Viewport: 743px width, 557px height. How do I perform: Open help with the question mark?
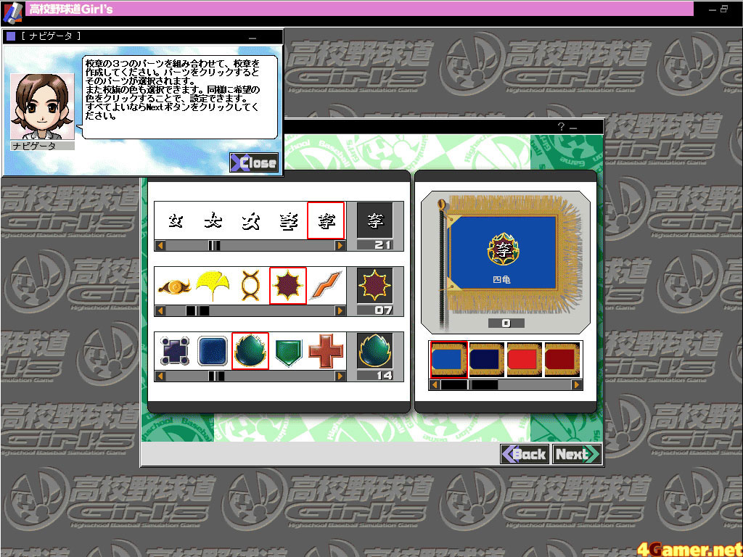[561, 126]
